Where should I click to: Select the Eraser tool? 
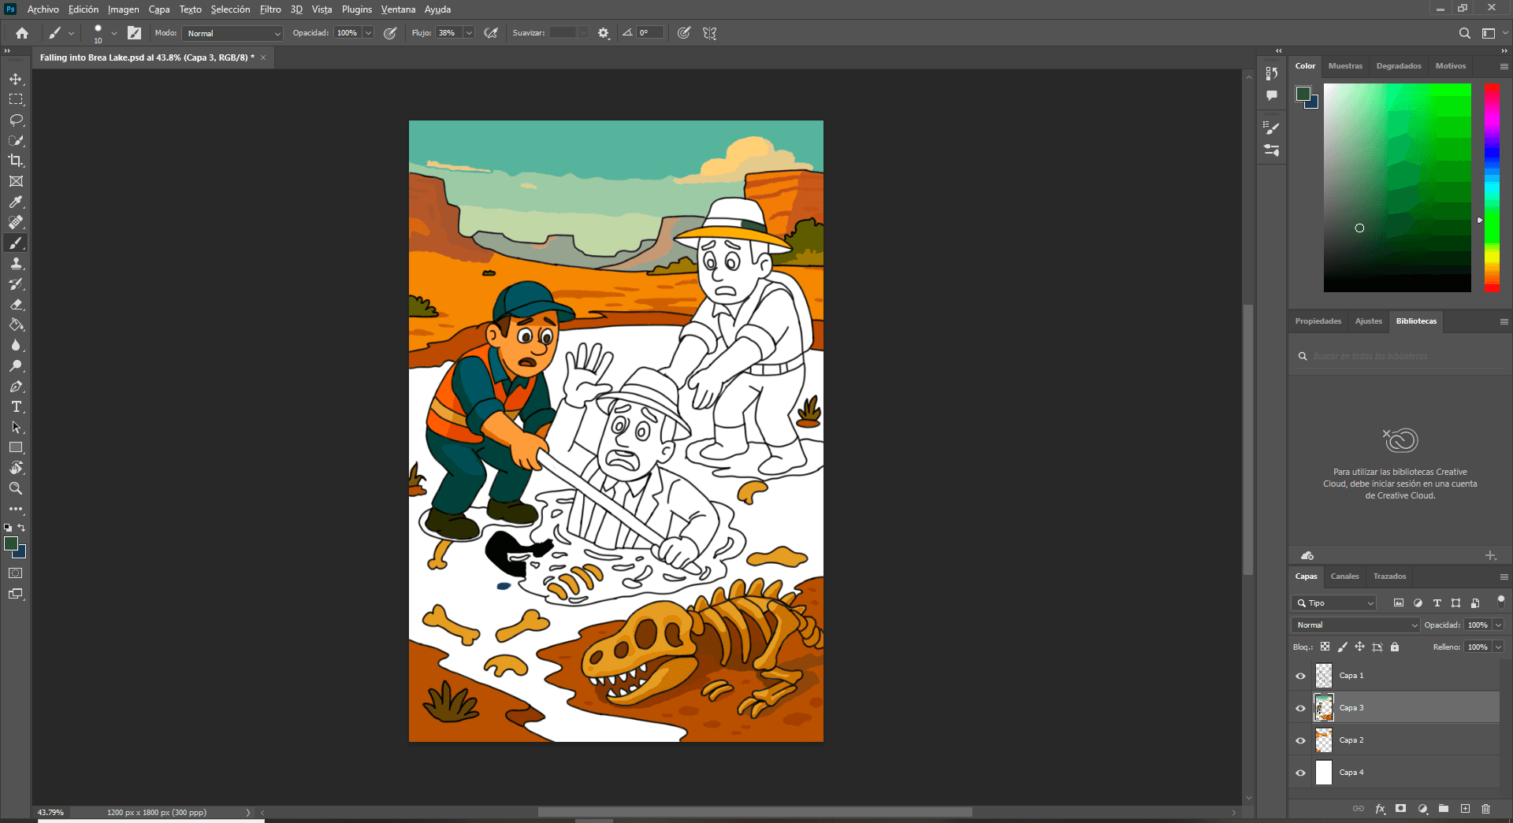pos(16,304)
